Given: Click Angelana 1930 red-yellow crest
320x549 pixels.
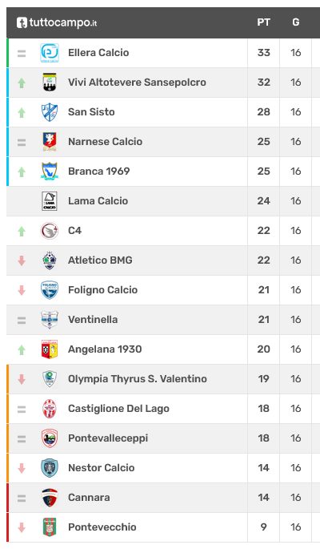Looking at the screenshot, I should [50, 349].
